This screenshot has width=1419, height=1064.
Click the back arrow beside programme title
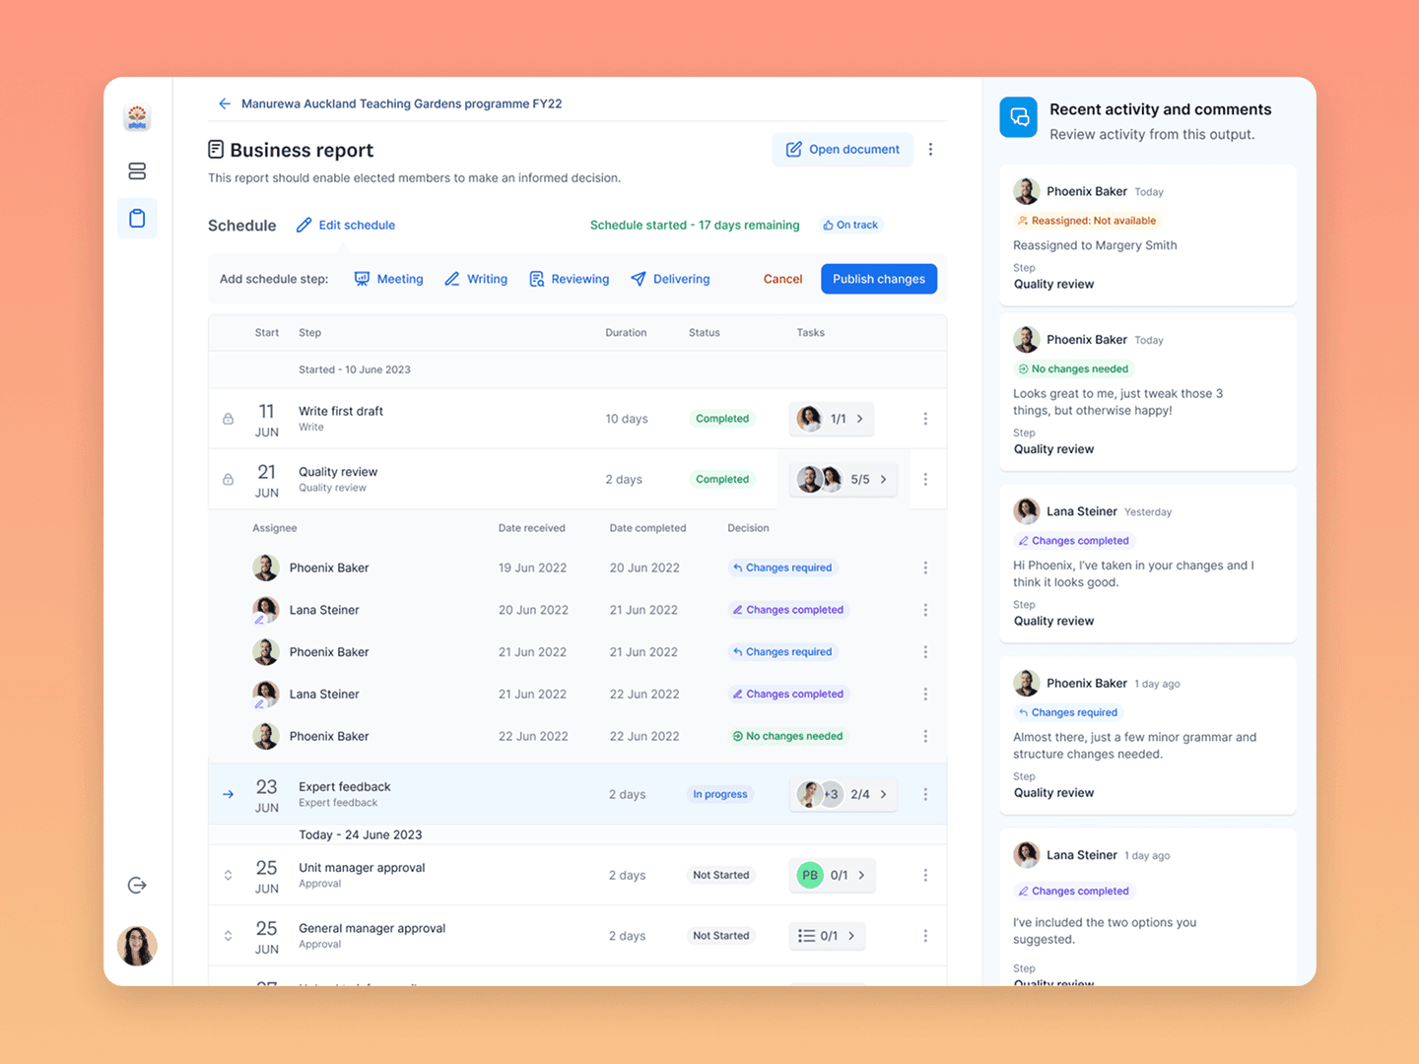pos(225,103)
